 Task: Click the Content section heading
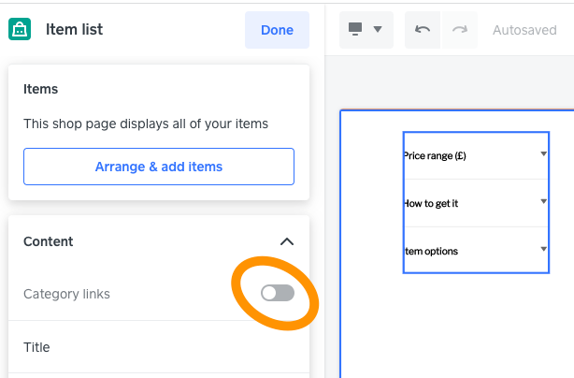[48, 241]
